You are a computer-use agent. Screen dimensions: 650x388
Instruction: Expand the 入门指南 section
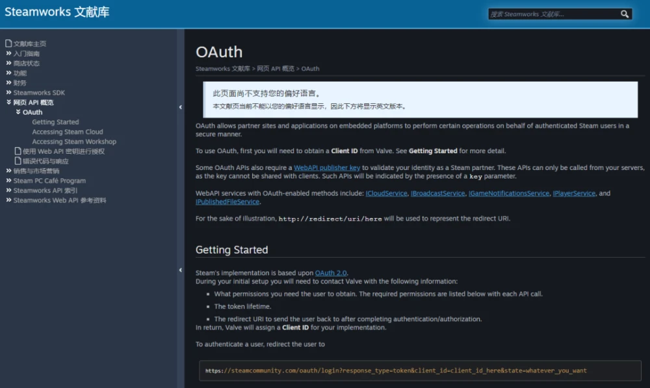point(8,53)
